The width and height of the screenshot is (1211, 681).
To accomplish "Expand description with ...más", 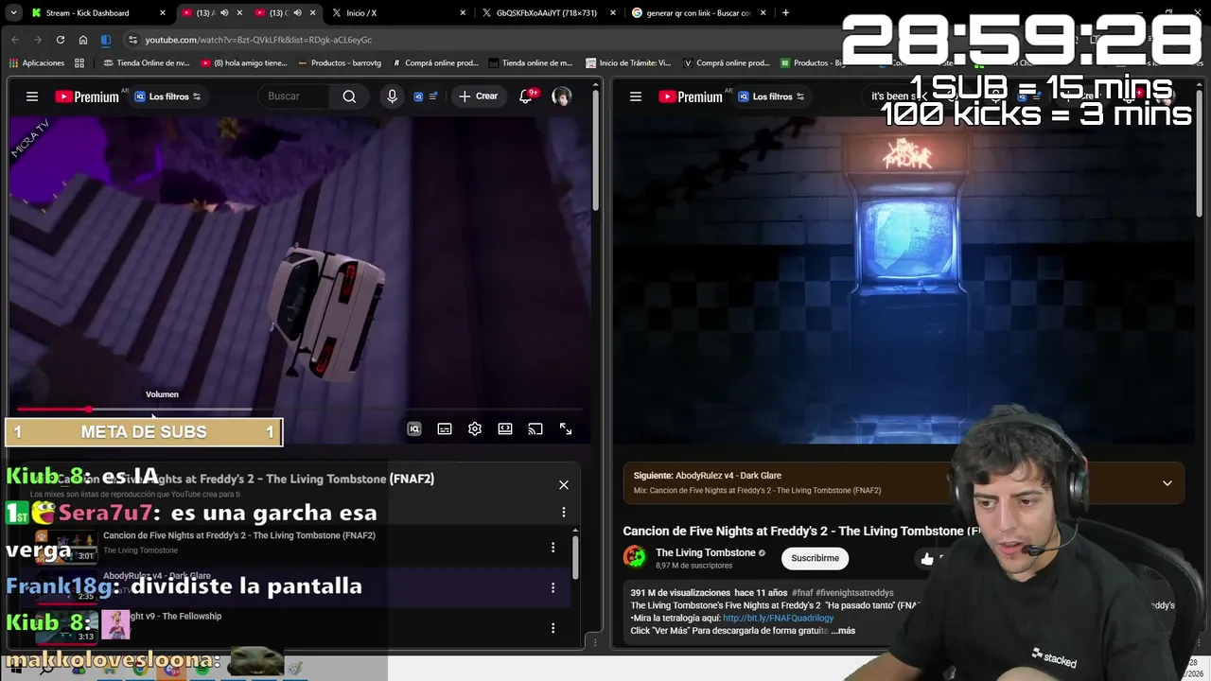I will (x=843, y=631).
